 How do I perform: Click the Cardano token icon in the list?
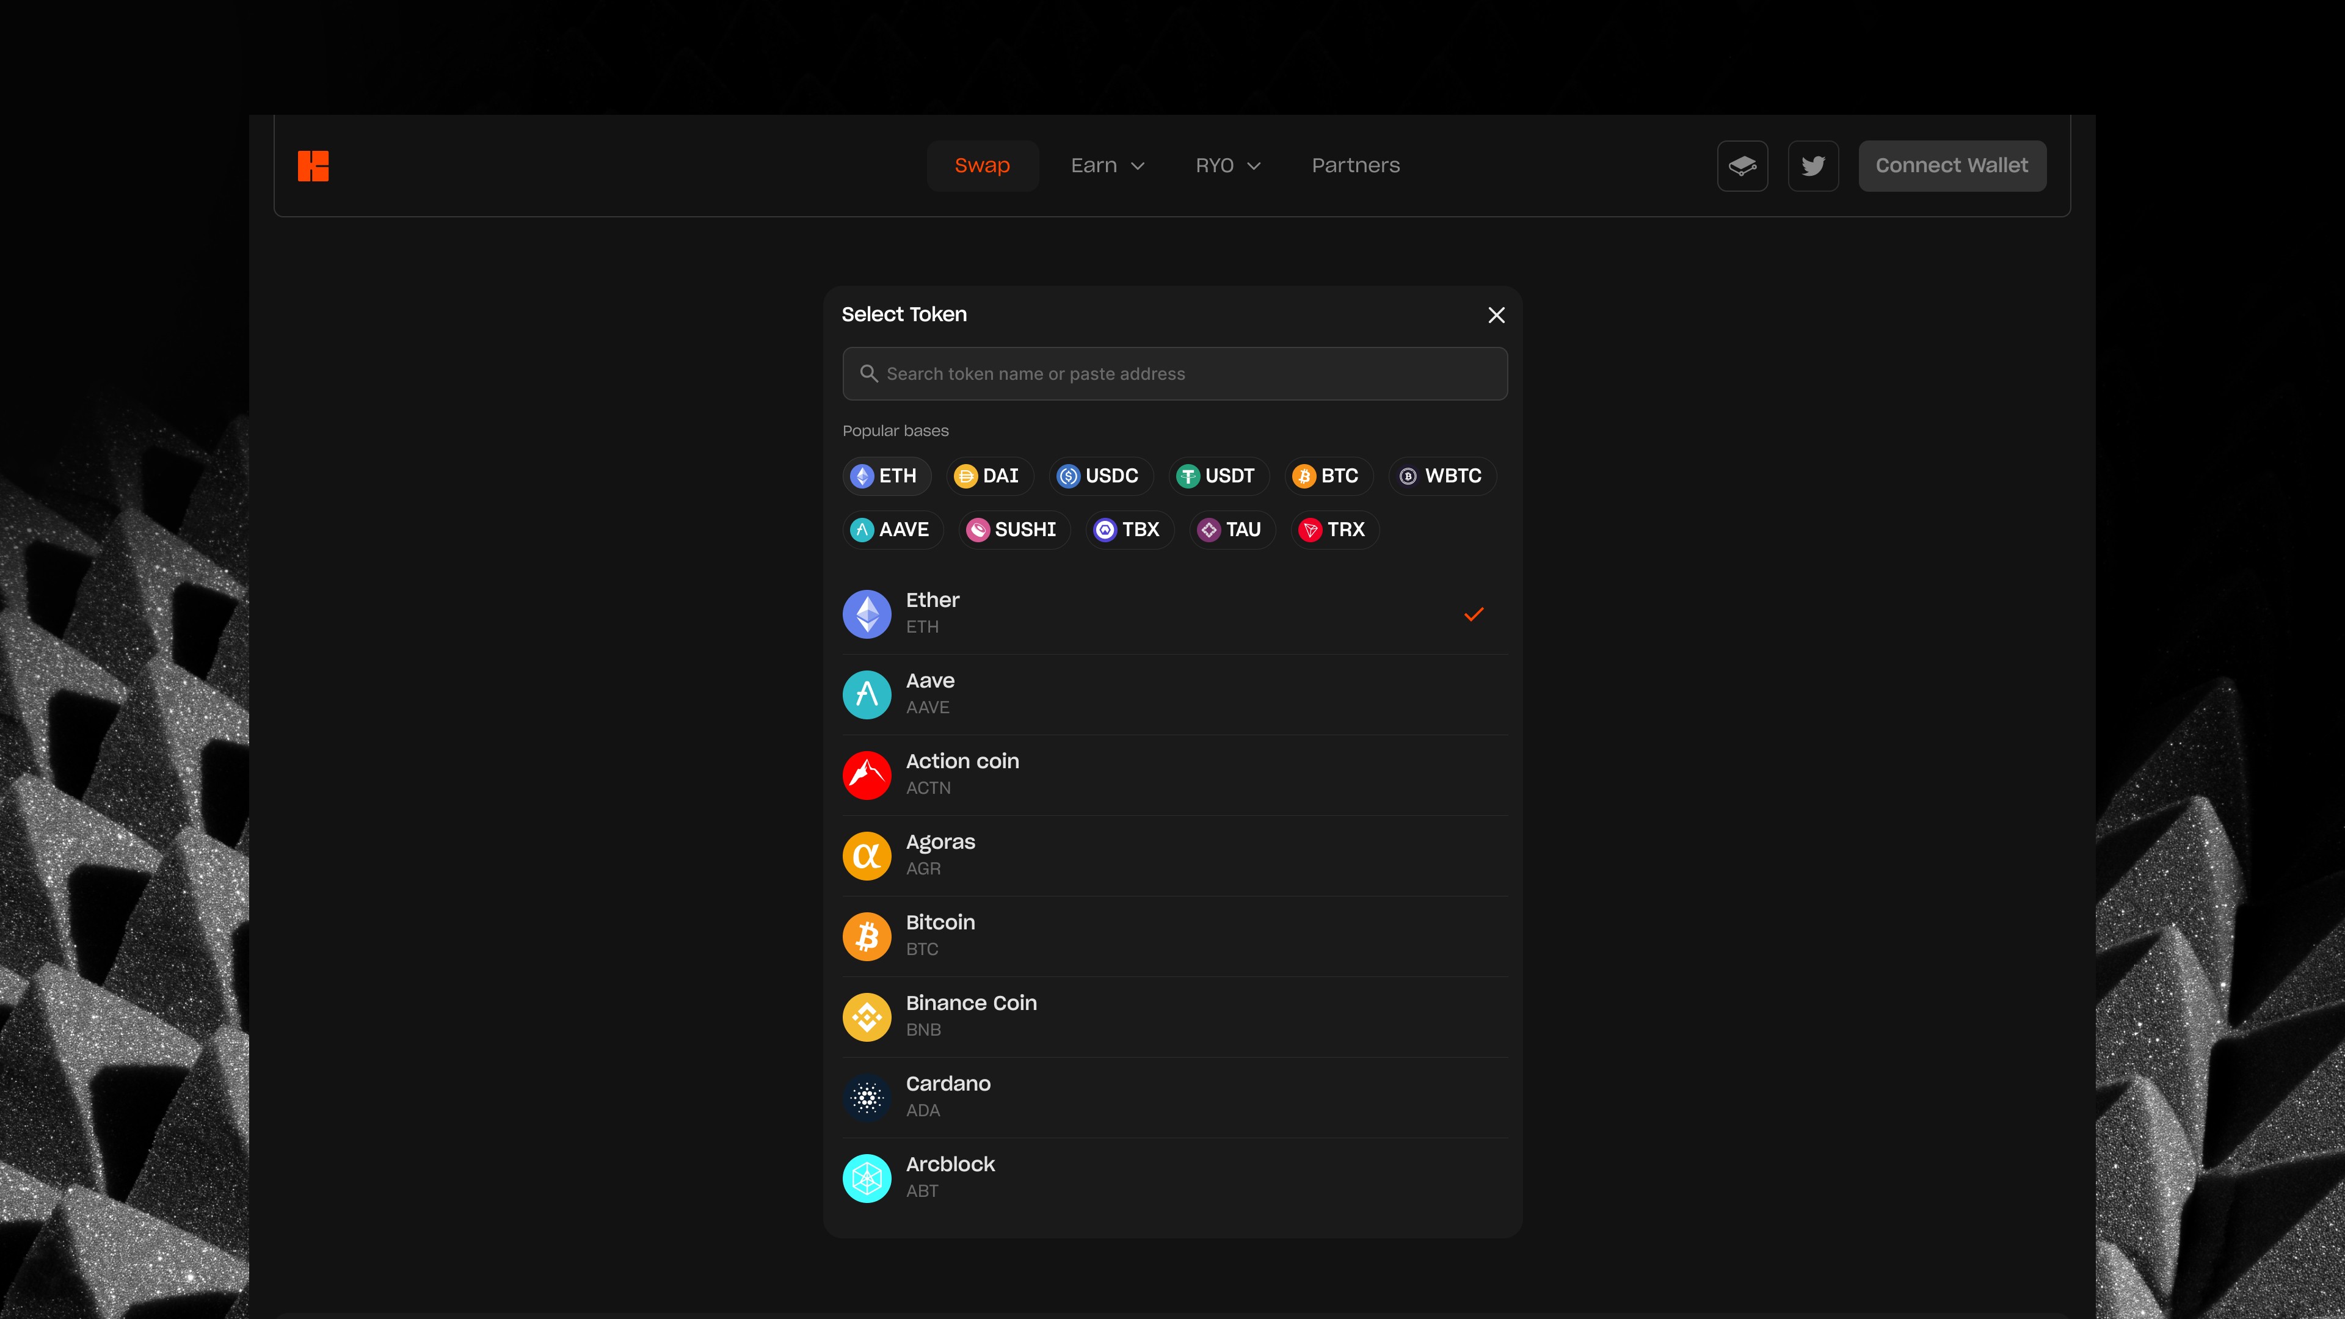coord(867,1097)
